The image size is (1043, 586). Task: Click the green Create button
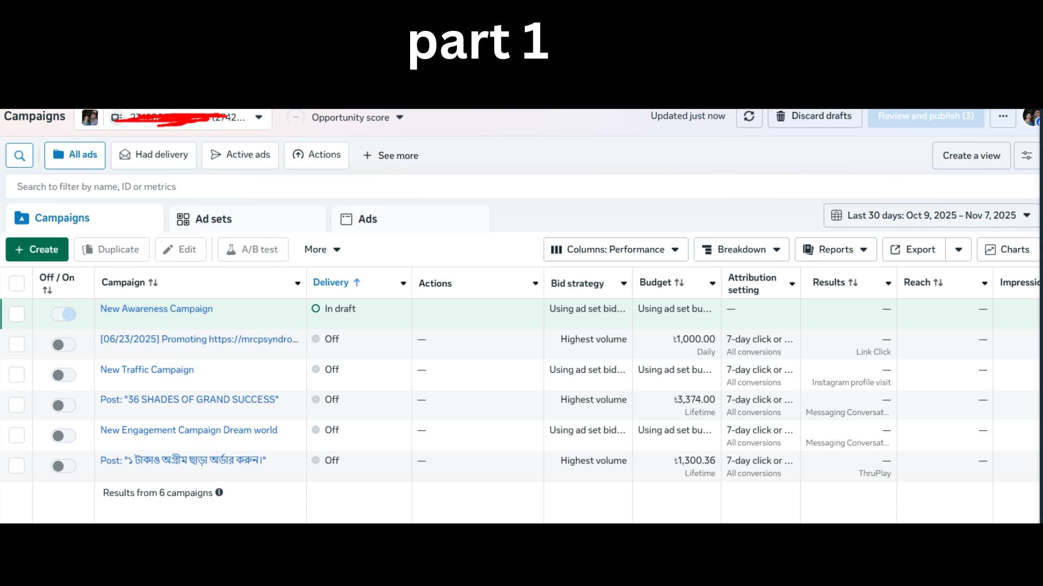pyautogui.click(x=37, y=250)
